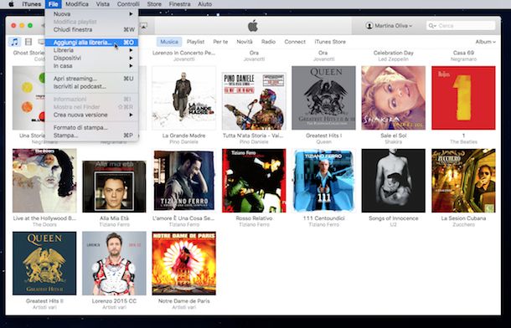Screen dimensions: 511x328
Task: Open Rosso Relativo album cover
Action: click(x=254, y=181)
